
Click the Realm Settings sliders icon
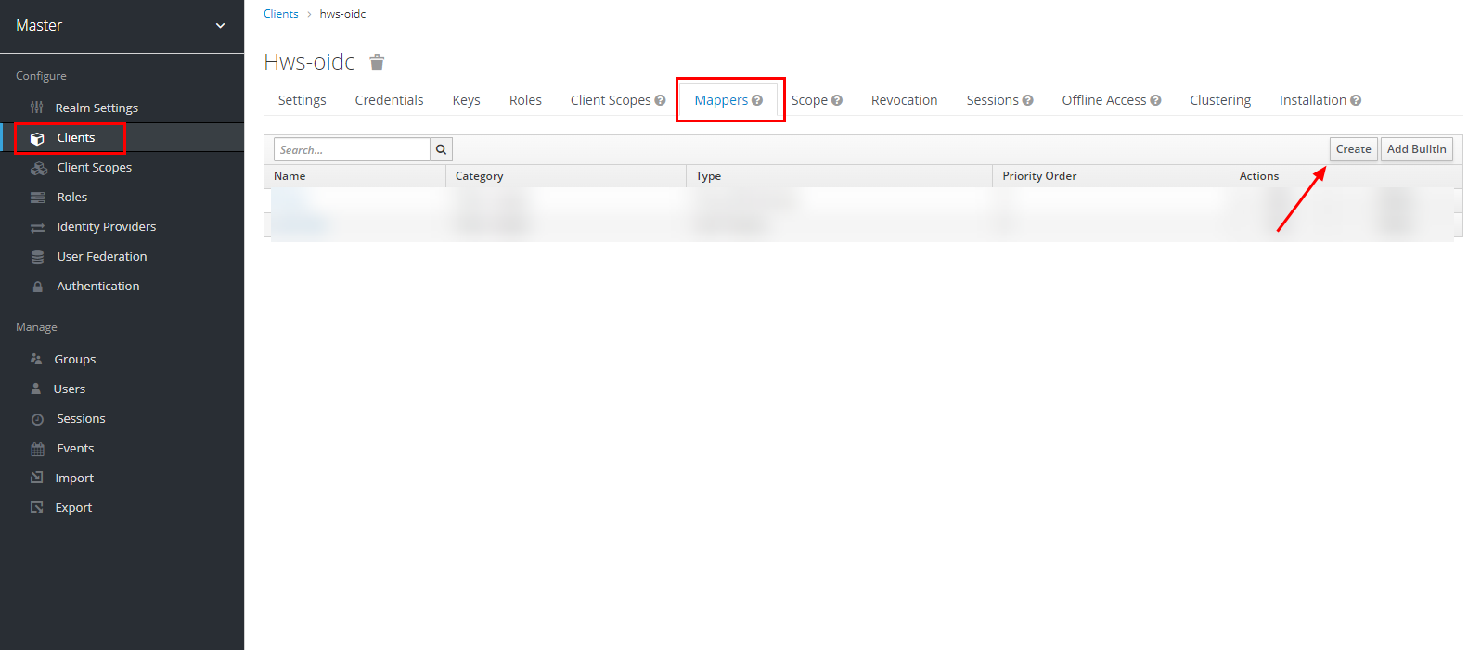coord(37,108)
